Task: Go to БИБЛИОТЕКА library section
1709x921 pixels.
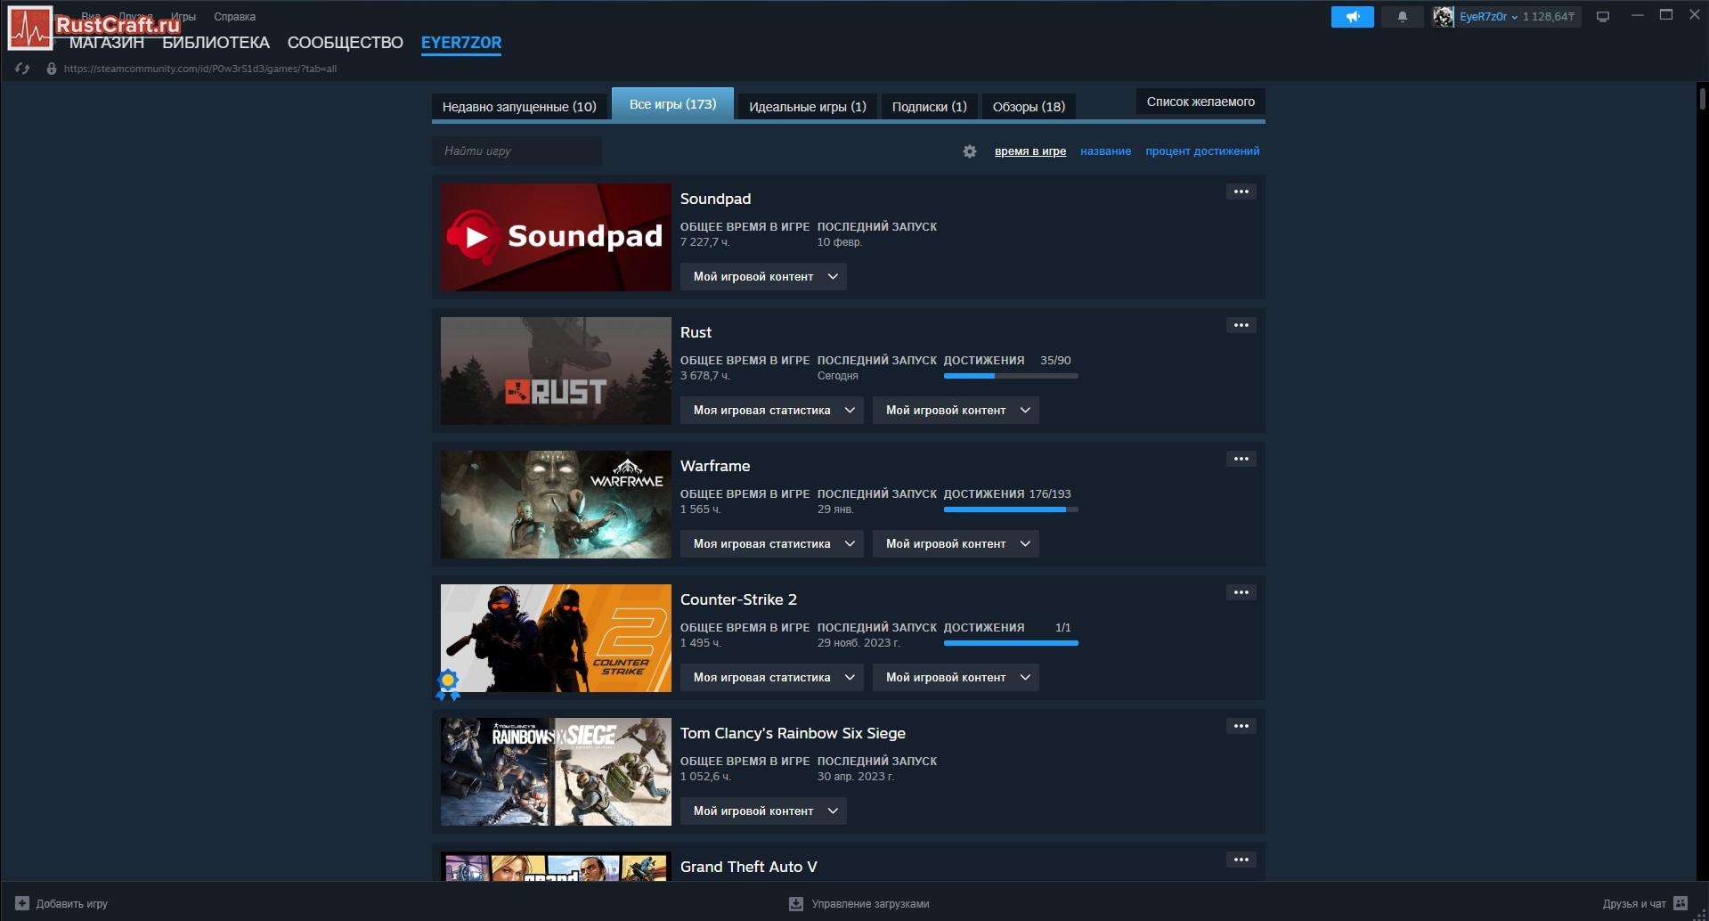Action: (x=216, y=43)
